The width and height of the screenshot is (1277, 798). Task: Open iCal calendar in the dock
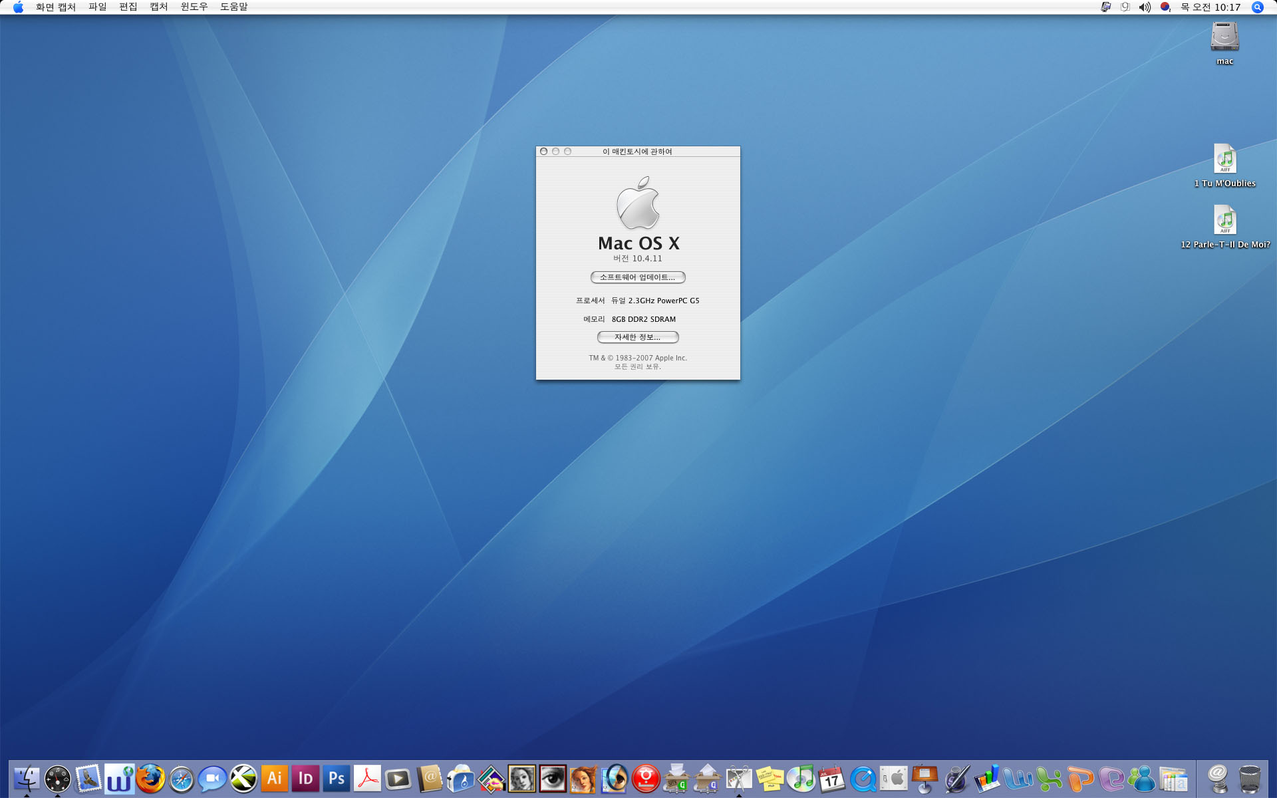[x=831, y=779]
